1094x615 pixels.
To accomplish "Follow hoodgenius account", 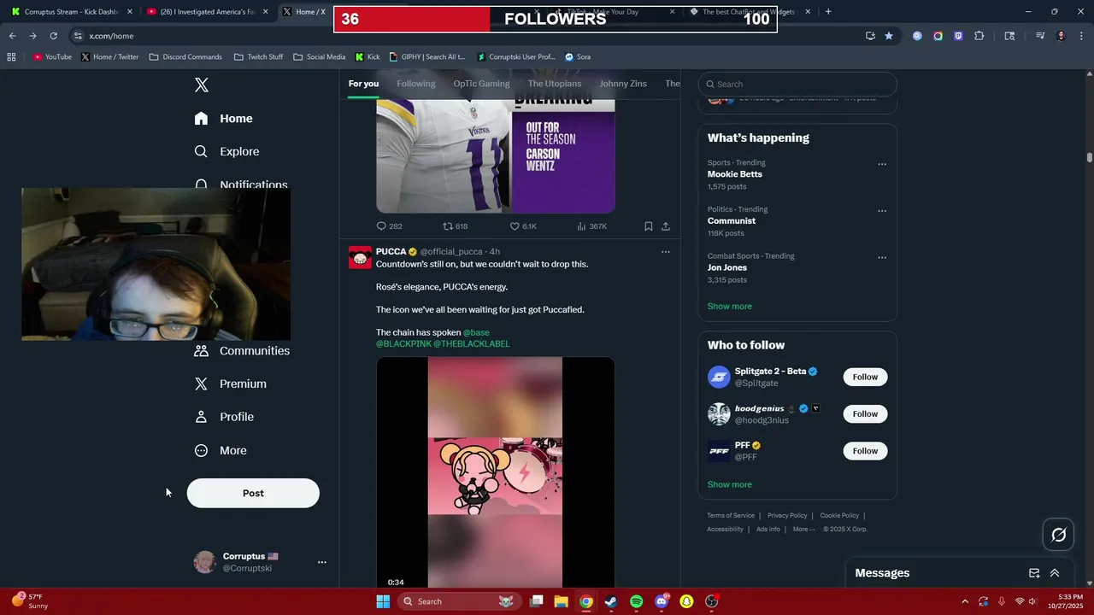I will click(865, 414).
